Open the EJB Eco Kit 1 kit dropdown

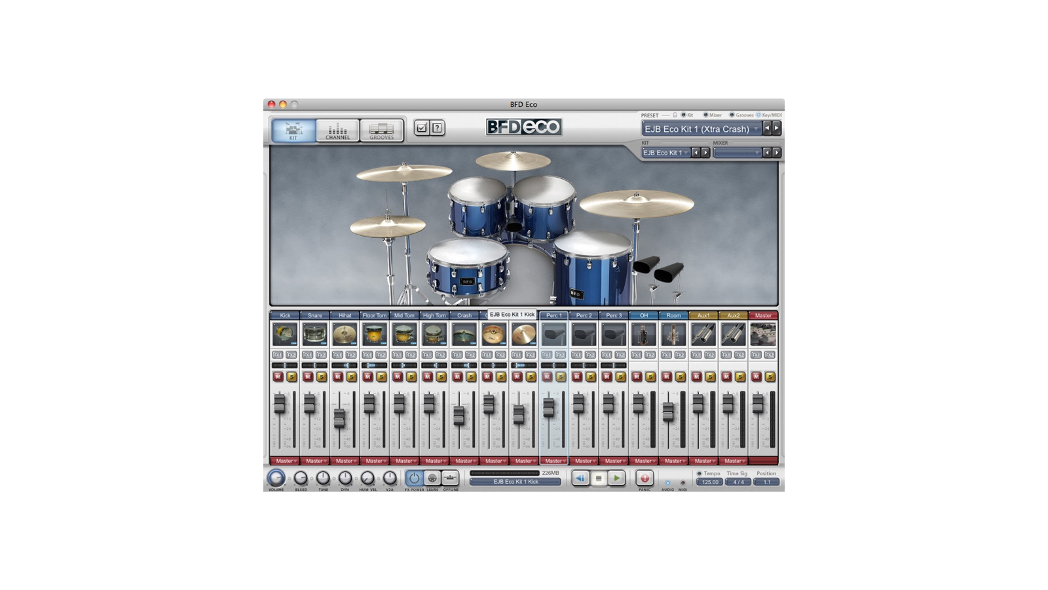(x=665, y=153)
